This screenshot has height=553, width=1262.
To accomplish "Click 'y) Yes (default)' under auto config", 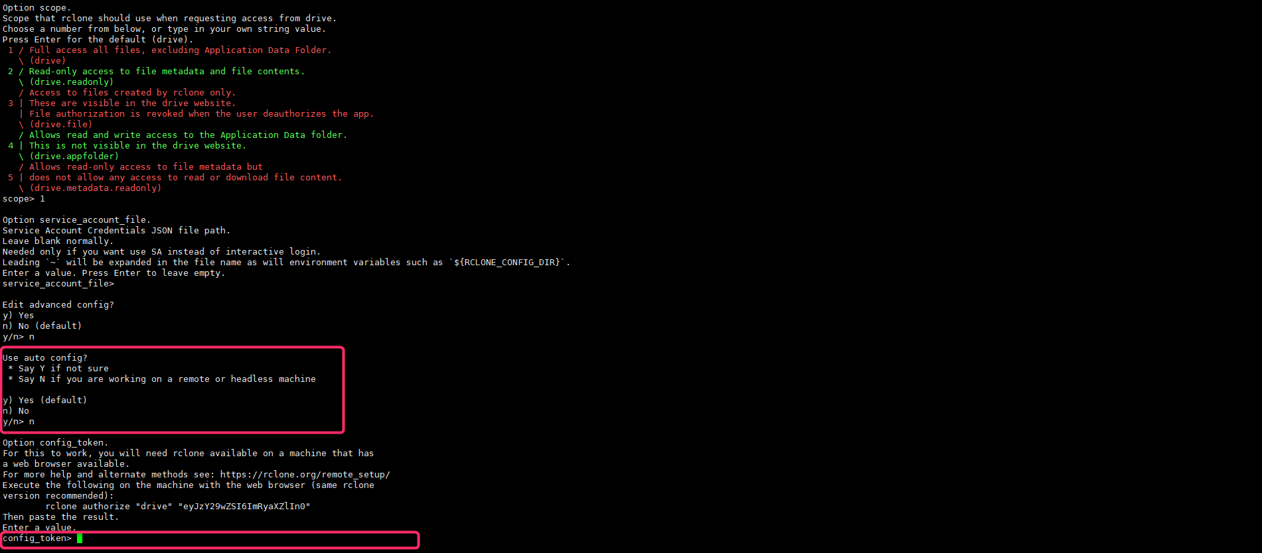I will [x=44, y=400].
